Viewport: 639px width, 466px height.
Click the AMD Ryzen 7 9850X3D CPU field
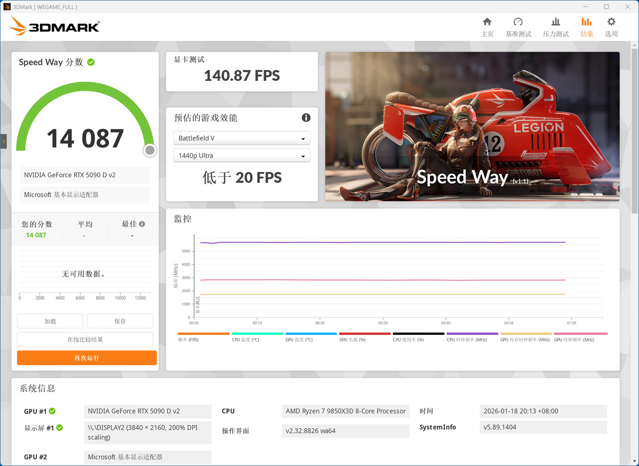[345, 411]
